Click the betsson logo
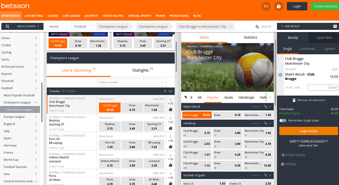The height and width of the screenshot is (185, 339). (15, 6)
